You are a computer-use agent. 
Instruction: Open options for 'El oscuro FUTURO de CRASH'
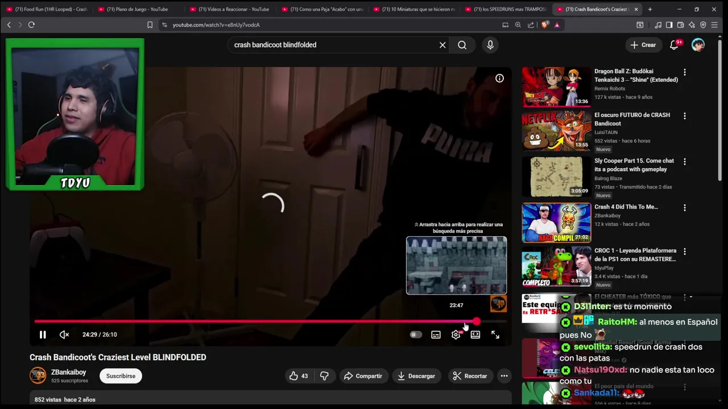click(685, 116)
